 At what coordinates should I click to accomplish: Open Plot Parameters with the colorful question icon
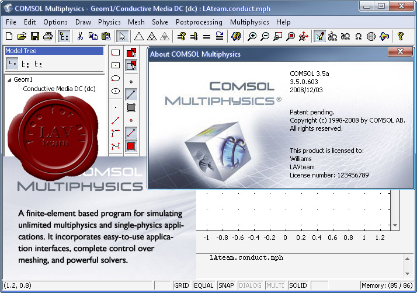(235, 36)
